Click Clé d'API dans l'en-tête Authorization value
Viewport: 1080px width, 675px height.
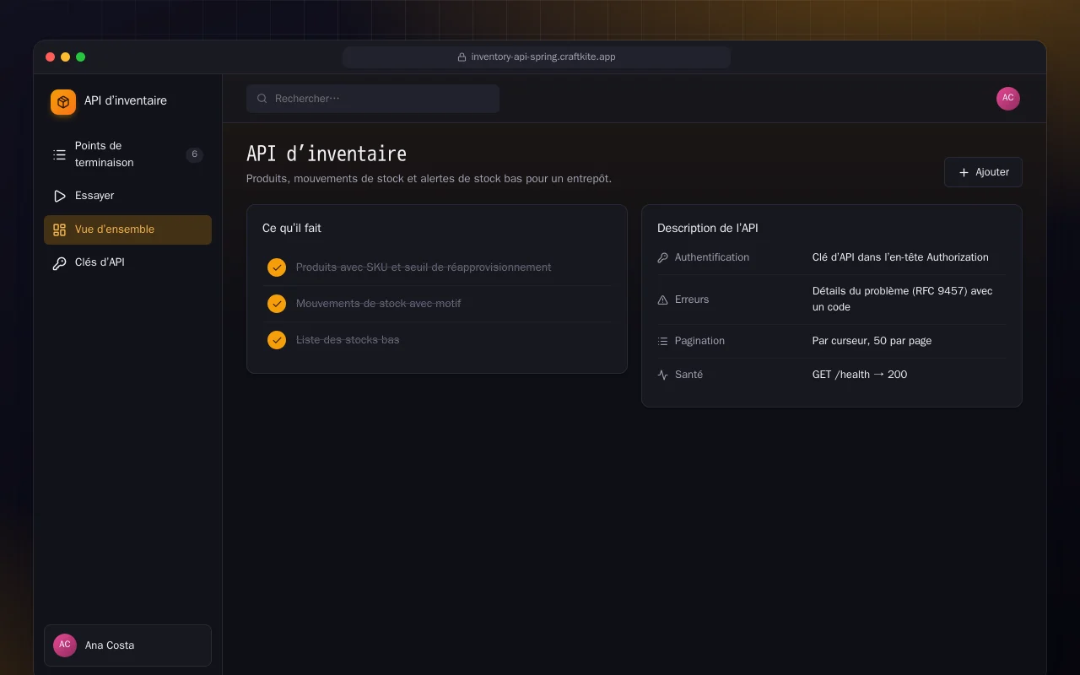tap(900, 257)
